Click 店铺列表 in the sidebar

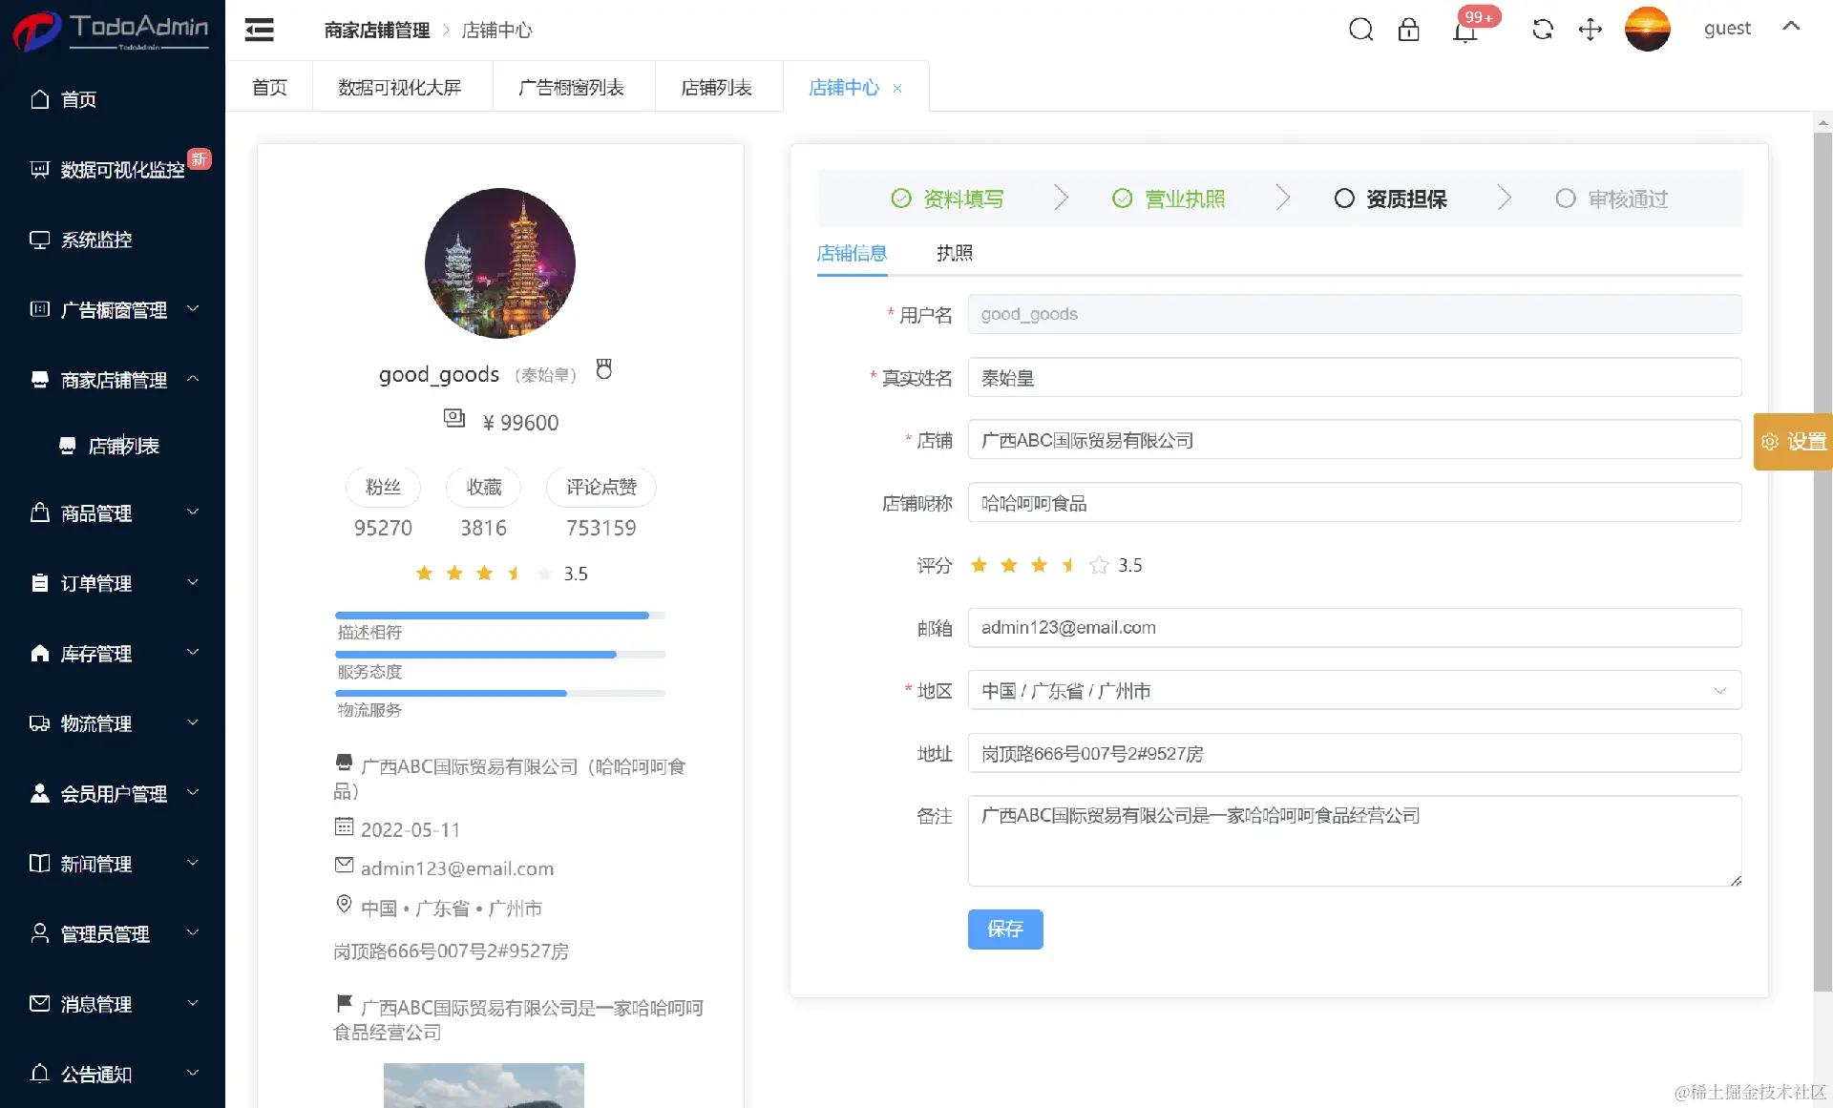pos(123,446)
